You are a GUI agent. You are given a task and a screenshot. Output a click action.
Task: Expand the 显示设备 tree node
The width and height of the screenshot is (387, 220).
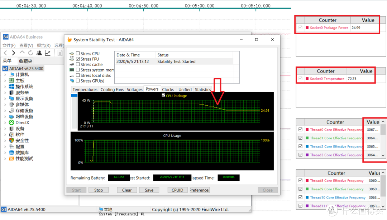point(5,99)
